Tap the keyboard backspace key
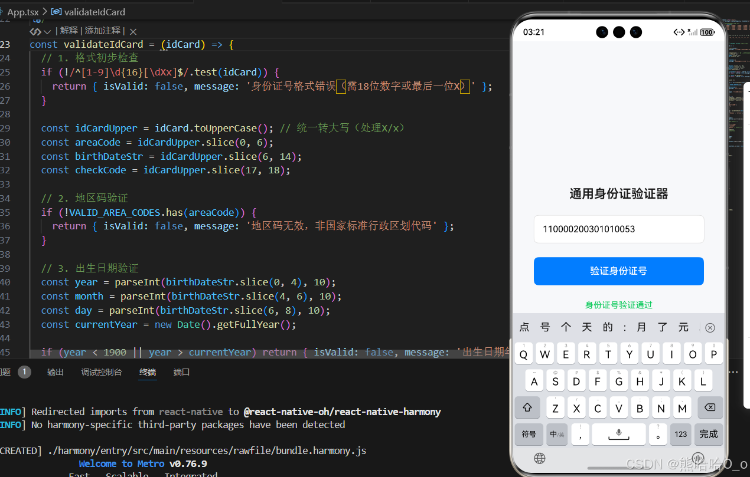 (x=710, y=407)
